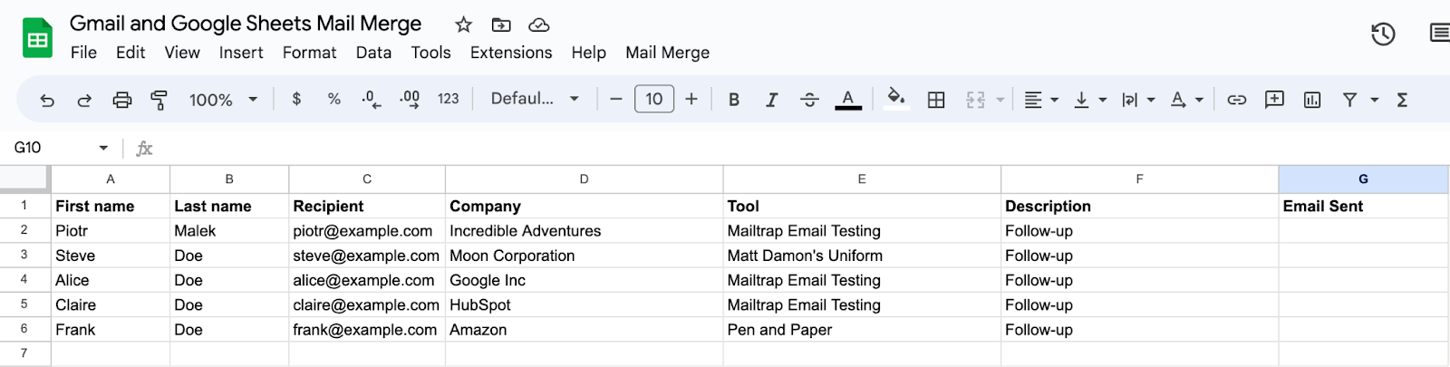1450x367 pixels.
Task: Print the spreadsheet
Action: (x=122, y=100)
